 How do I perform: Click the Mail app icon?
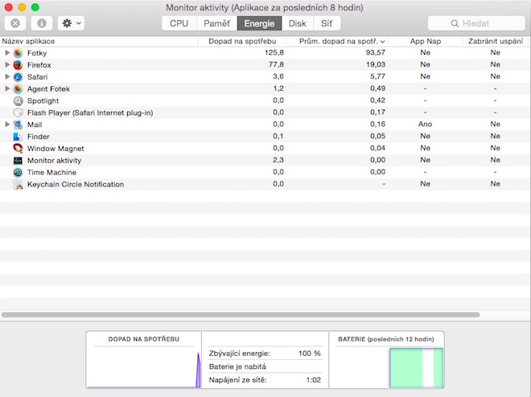(18, 125)
